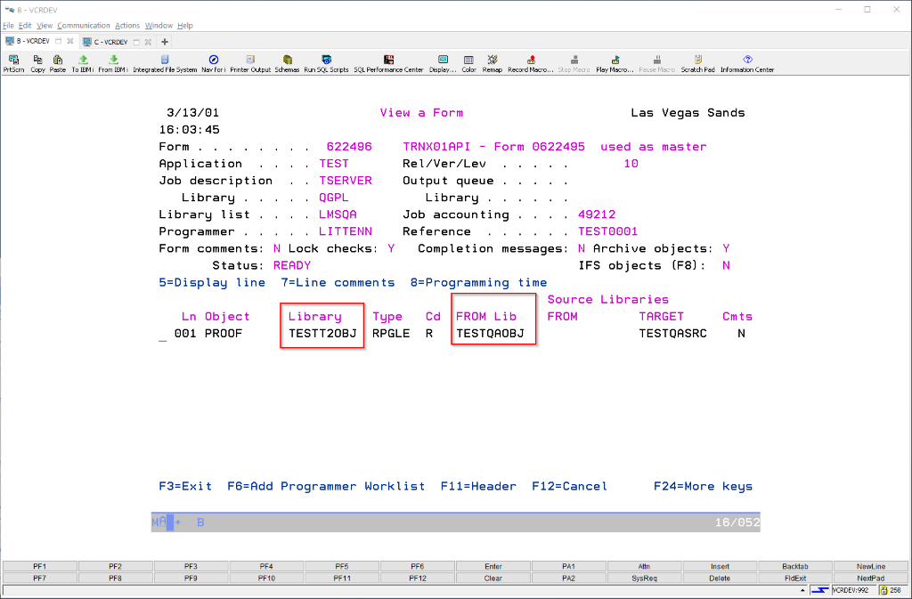Screen dimensions: 912x599
Task: Click the PF12 keypad button
Action: (x=418, y=579)
